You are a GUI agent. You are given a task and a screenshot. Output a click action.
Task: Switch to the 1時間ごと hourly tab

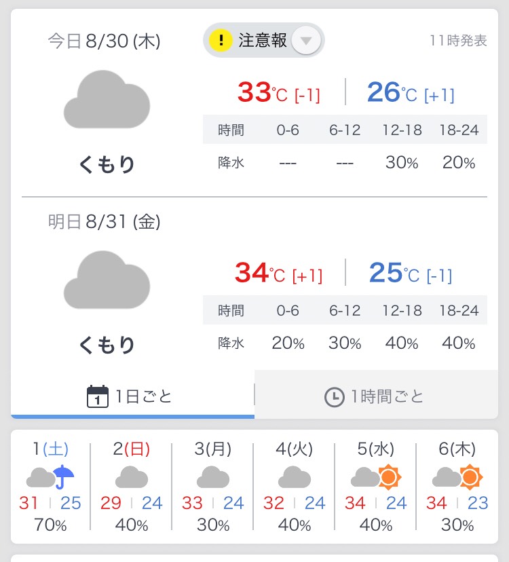375,396
